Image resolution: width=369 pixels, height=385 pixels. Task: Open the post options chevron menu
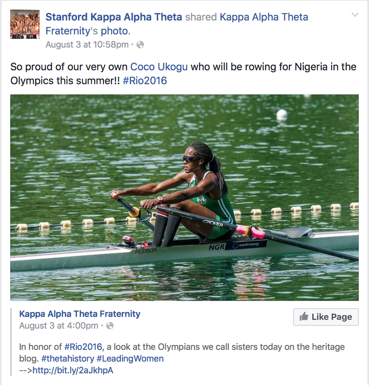355,15
